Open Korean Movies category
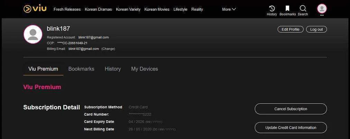 157,9
